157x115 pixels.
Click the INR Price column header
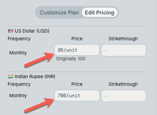pyautogui.click(x=77, y=84)
